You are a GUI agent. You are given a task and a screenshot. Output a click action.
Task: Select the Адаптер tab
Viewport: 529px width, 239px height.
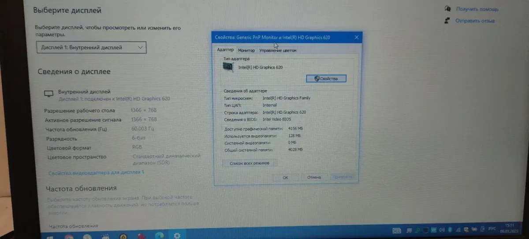click(x=225, y=50)
